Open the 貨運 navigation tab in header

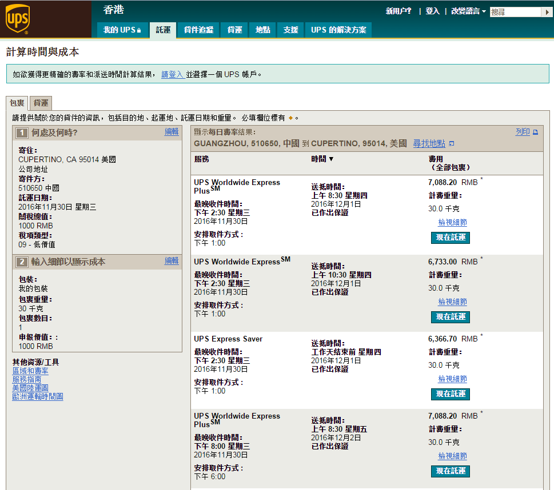click(x=234, y=30)
